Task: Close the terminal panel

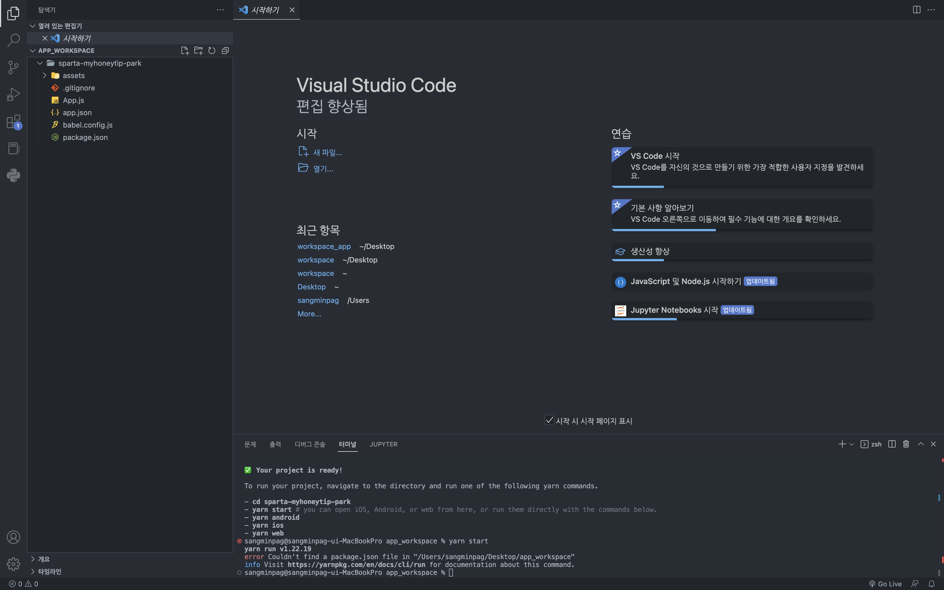Action: (934, 444)
